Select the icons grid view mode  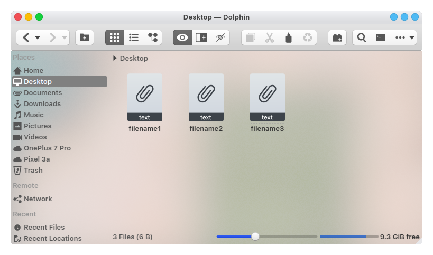tap(115, 37)
